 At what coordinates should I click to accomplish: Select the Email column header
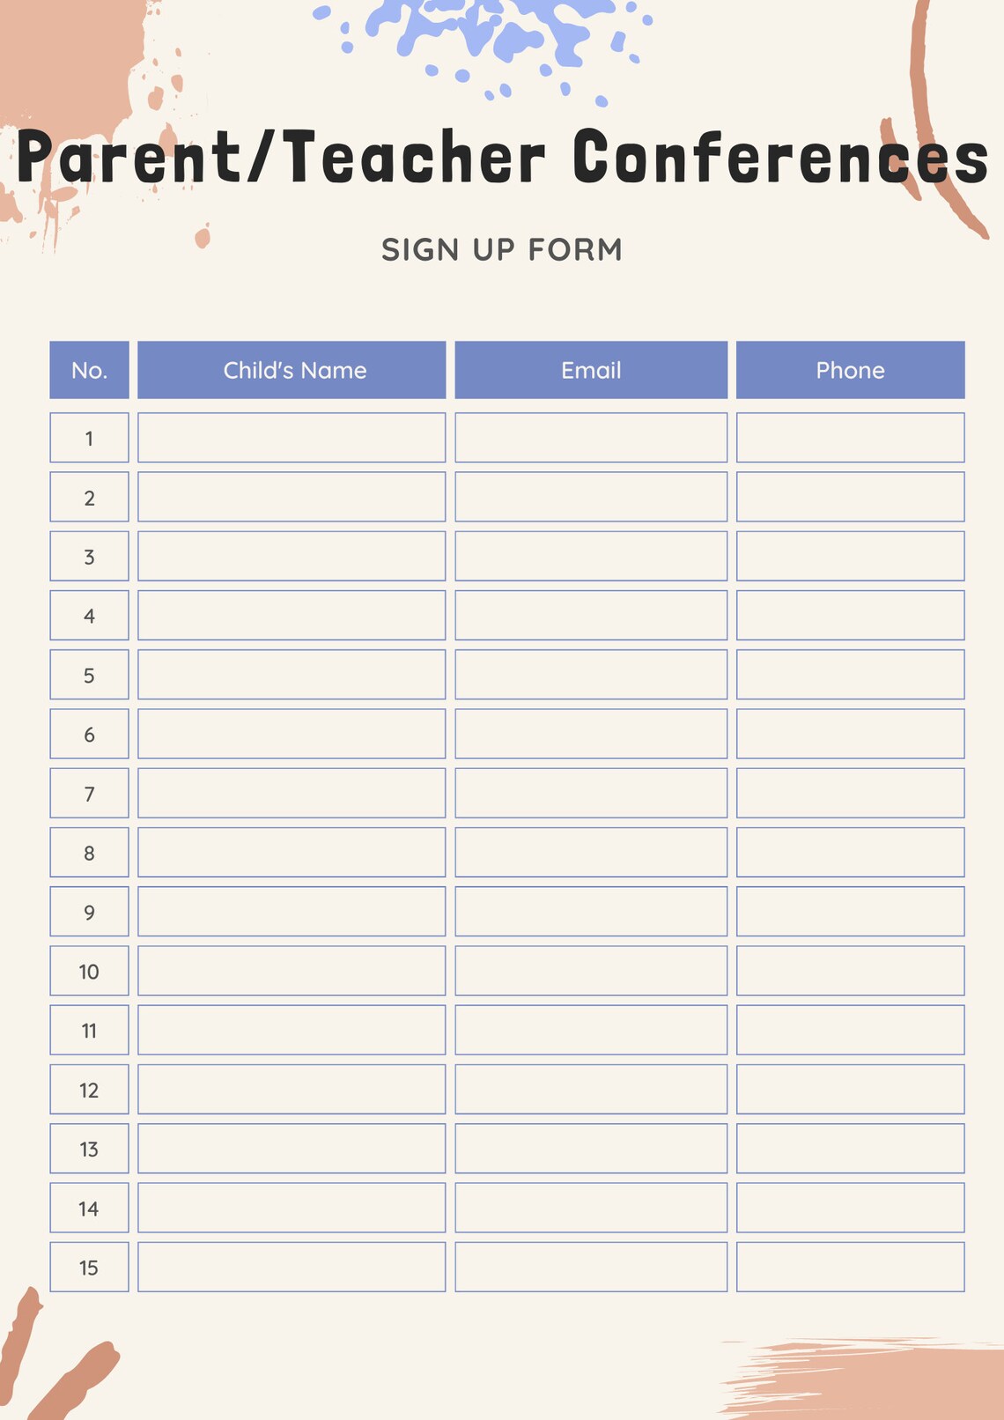[591, 370]
